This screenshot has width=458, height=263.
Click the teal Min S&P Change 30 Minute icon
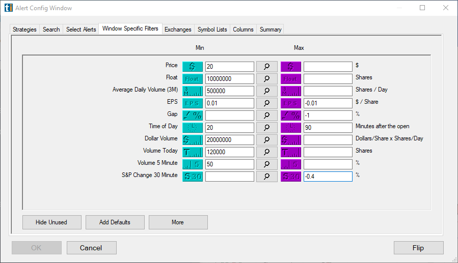click(193, 177)
